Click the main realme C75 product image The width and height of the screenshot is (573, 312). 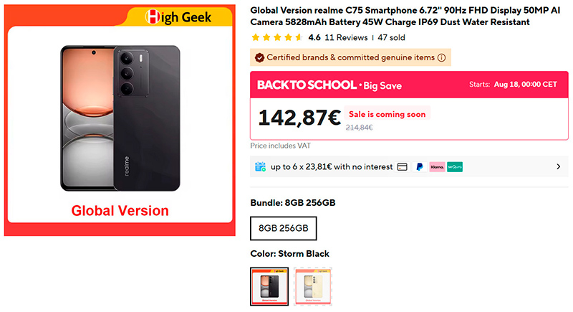(x=120, y=120)
